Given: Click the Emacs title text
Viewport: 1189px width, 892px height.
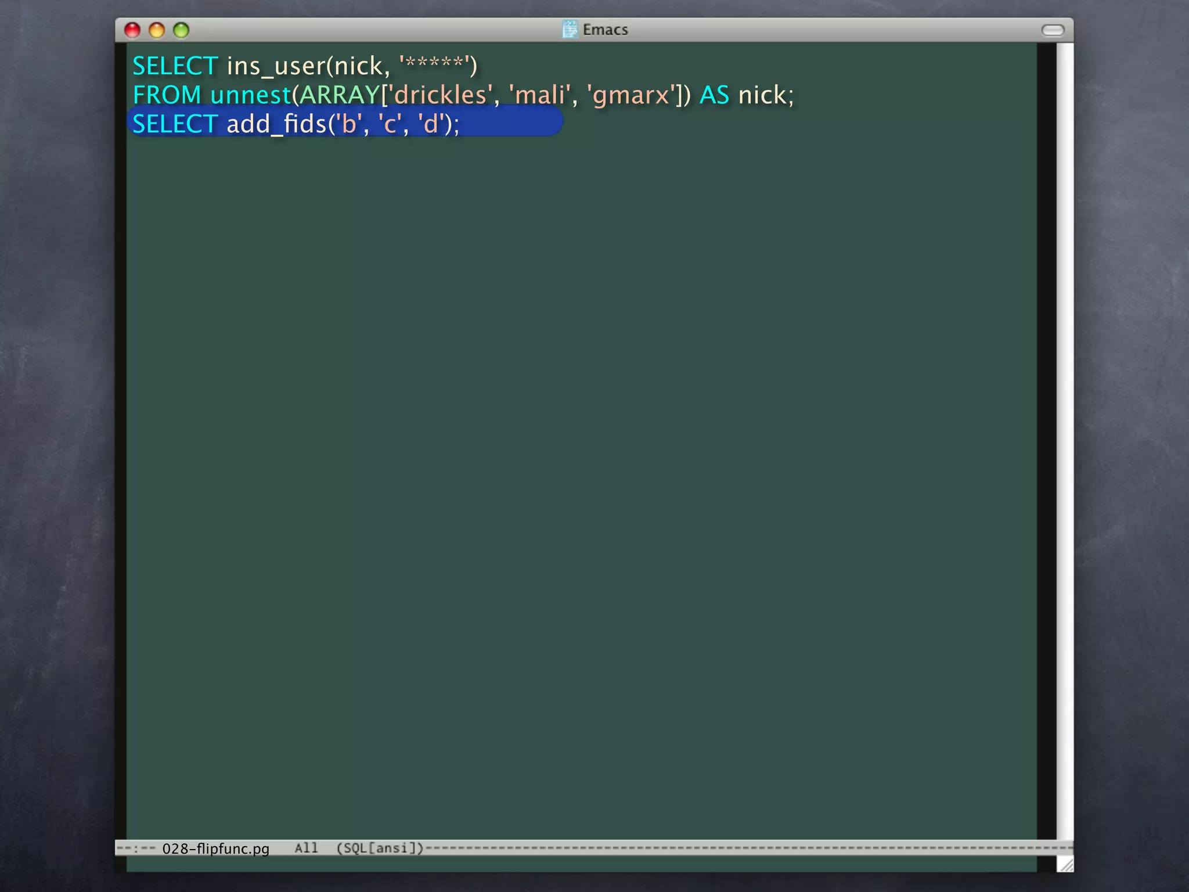Looking at the screenshot, I should (606, 30).
